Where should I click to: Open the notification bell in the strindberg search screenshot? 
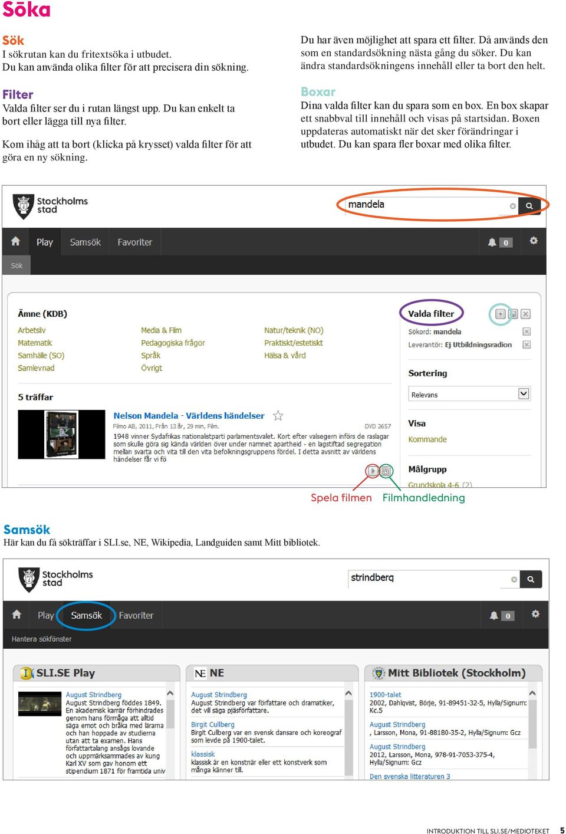point(494,615)
